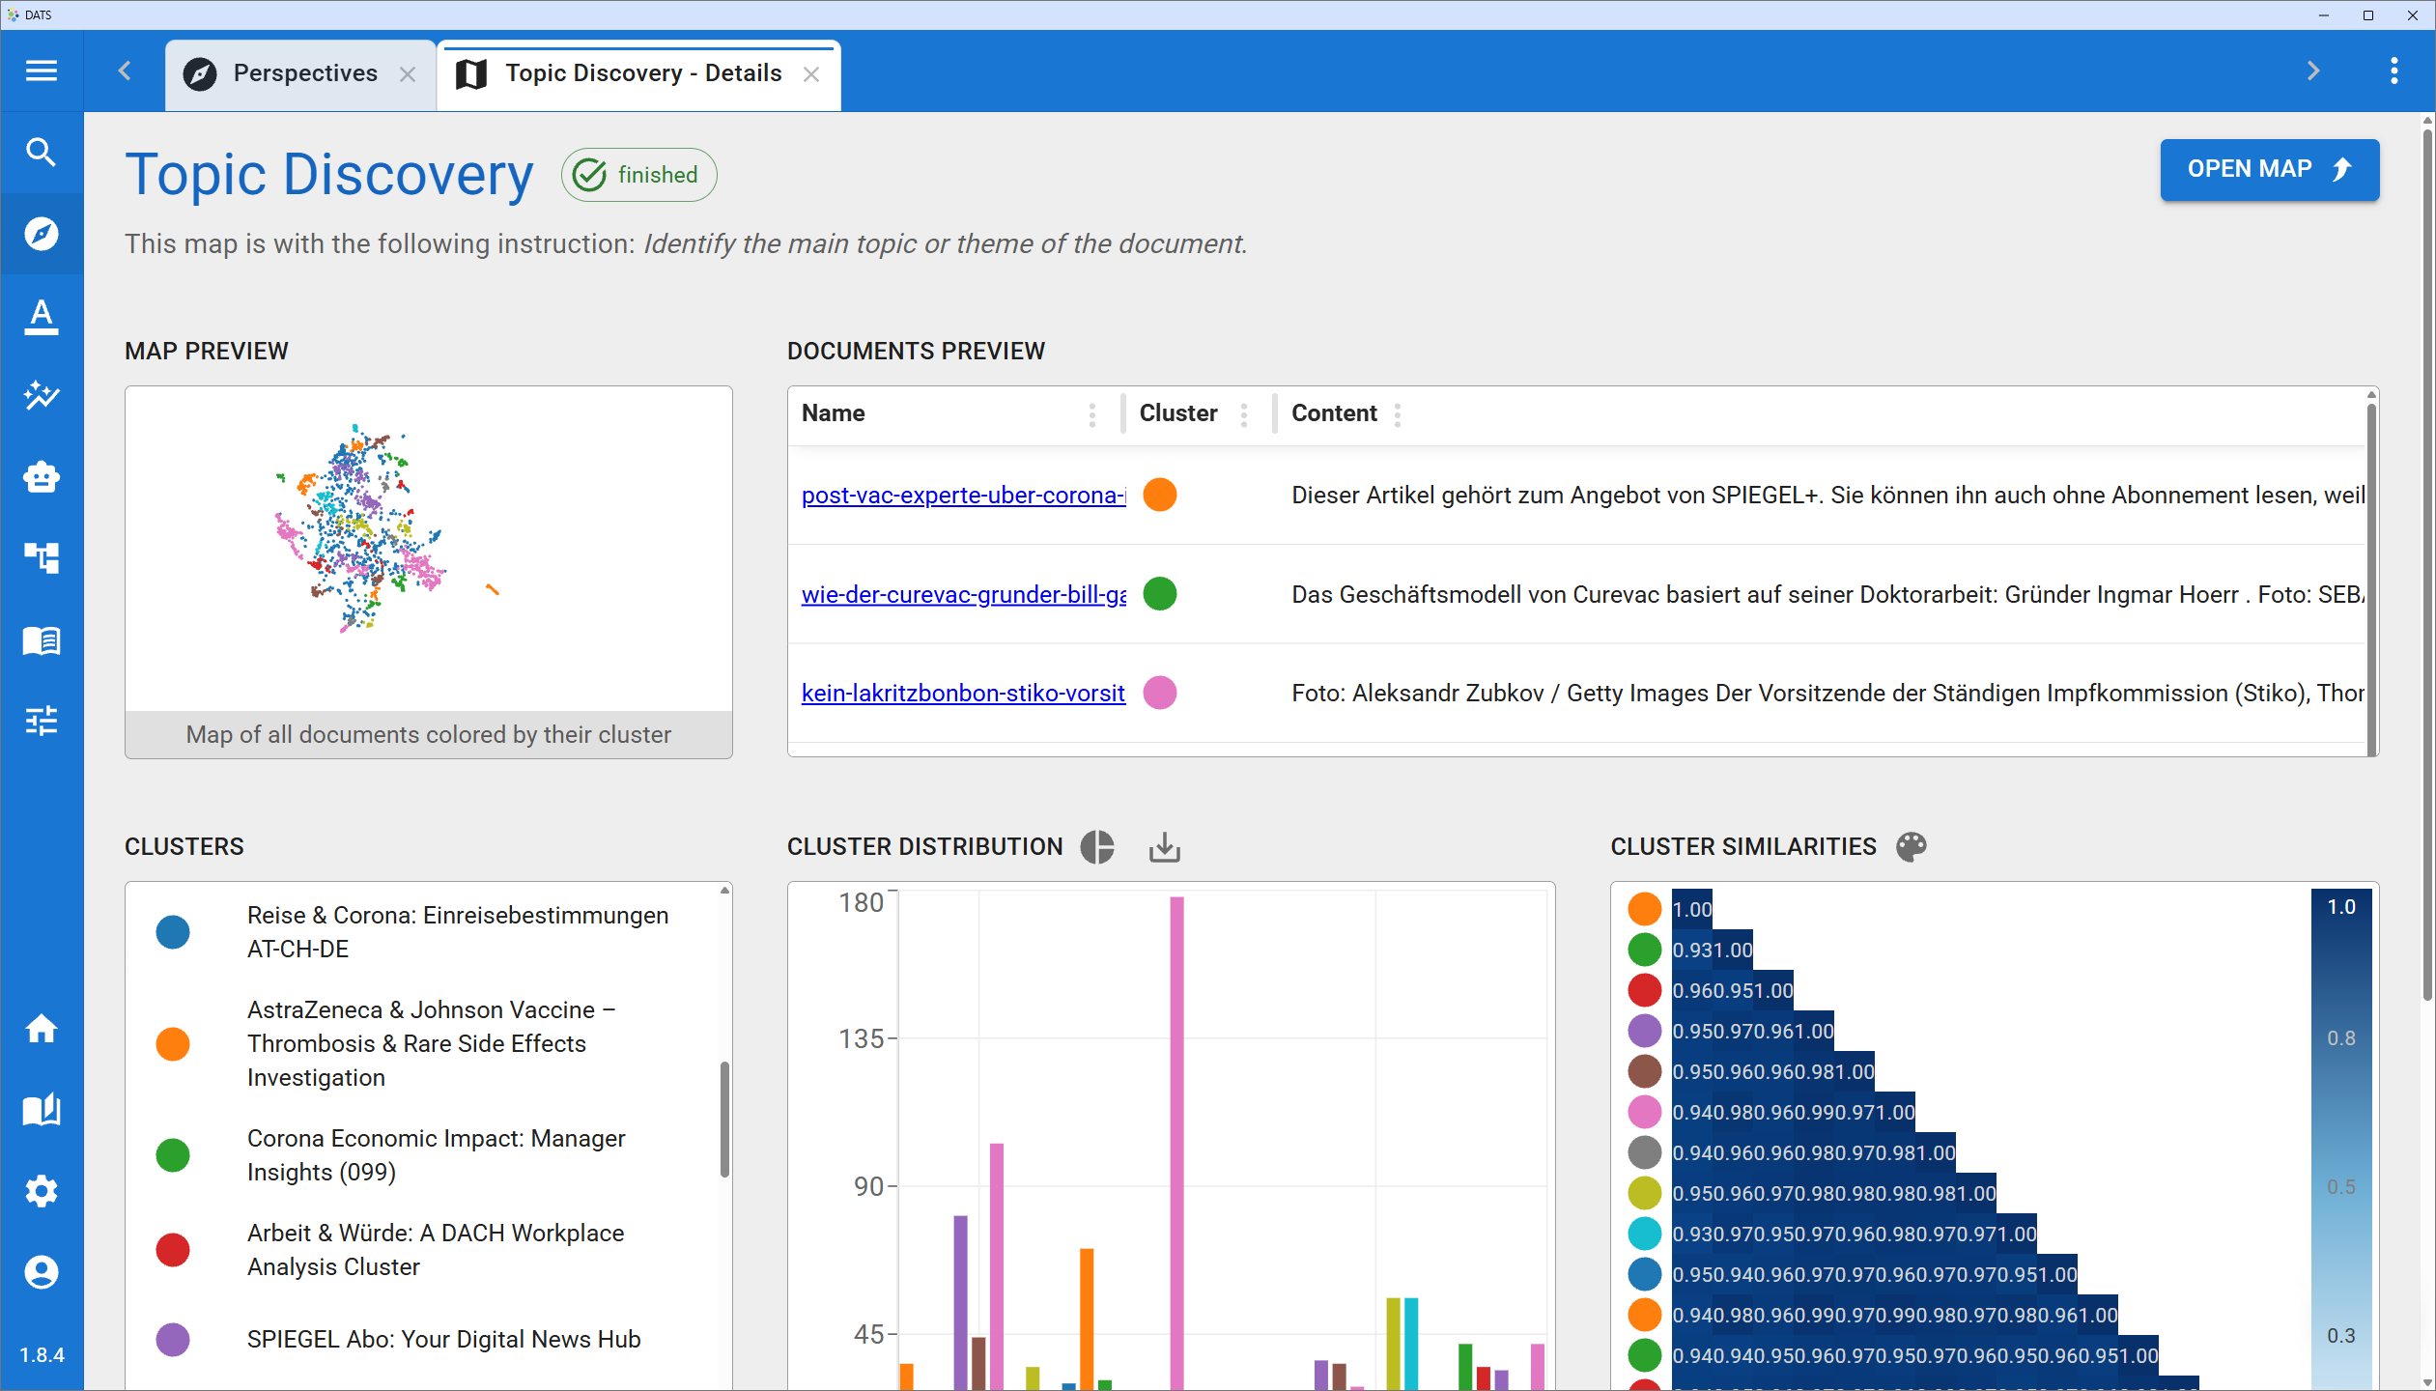Open Name column options menu
Image resolution: width=2436 pixels, height=1391 pixels.
pyautogui.click(x=1092, y=414)
